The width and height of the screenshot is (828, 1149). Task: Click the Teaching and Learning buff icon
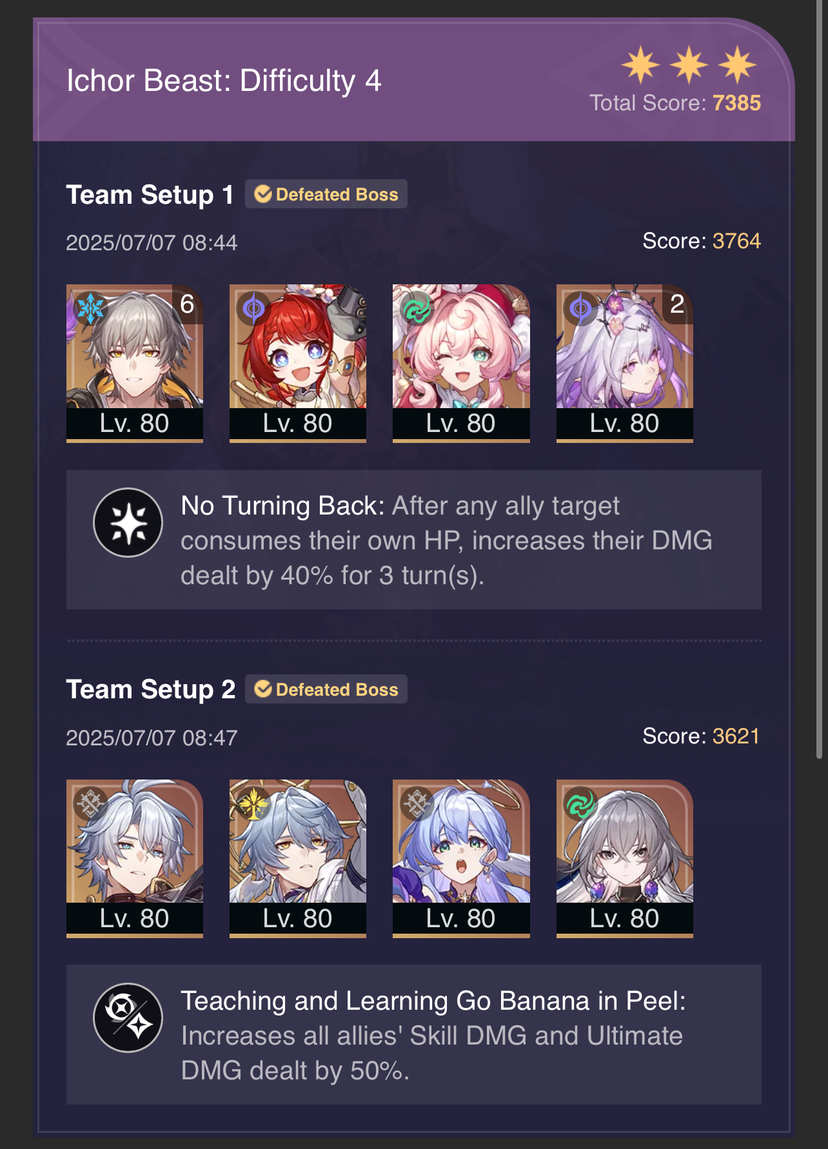pos(128,1017)
